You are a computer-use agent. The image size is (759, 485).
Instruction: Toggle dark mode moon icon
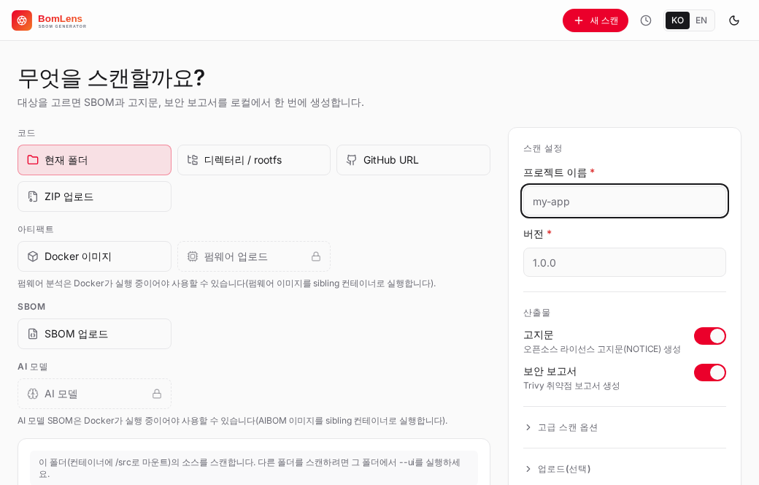734,20
